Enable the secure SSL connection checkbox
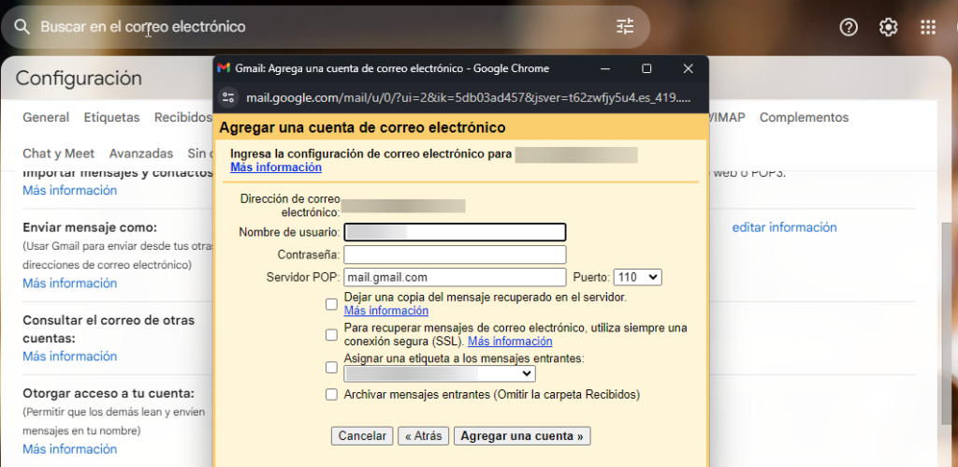The image size is (958, 467). tap(331, 335)
